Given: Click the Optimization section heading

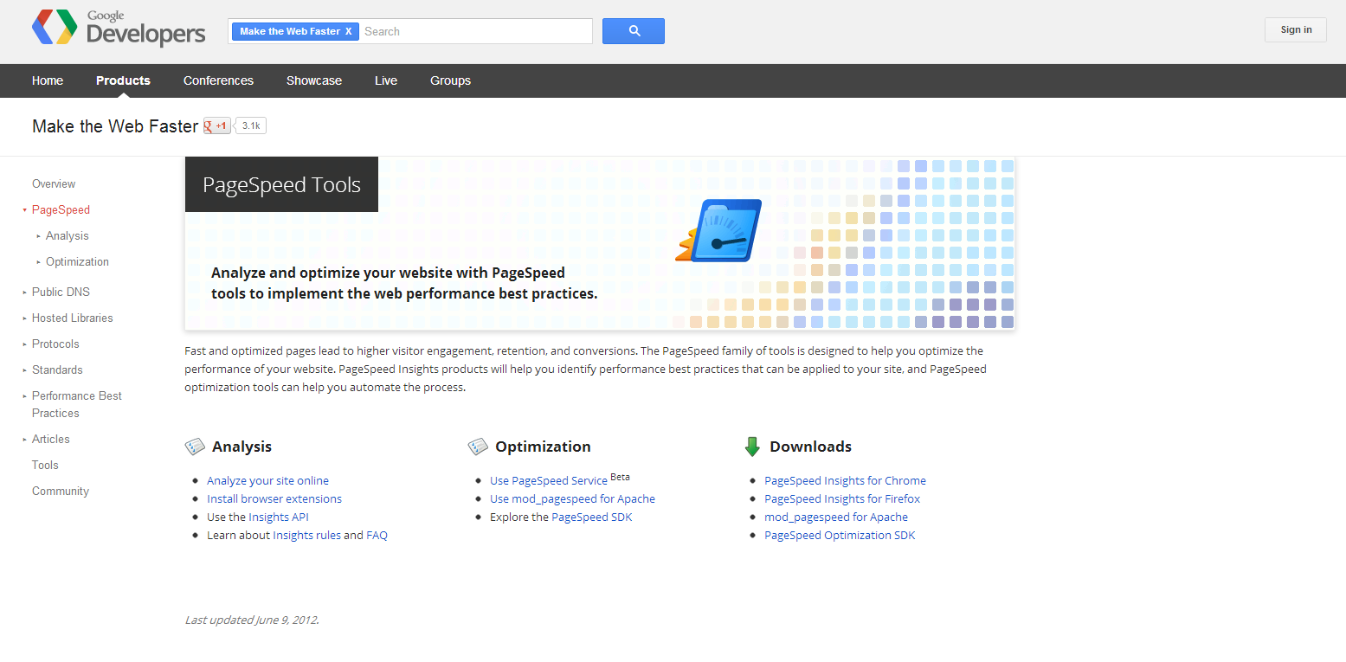Looking at the screenshot, I should click(543, 447).
